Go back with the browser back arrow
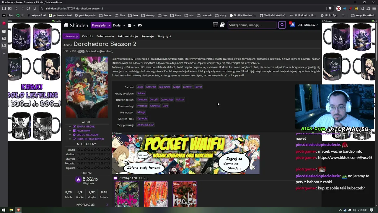Image resolution: width=378 pixels, height=213 pixels. click(17, 9)
